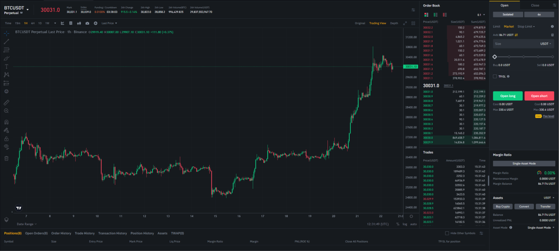Image resolution: width=559 pixels, height=251 pixels.
Task: Open the Position History tab
Action: 142,233
